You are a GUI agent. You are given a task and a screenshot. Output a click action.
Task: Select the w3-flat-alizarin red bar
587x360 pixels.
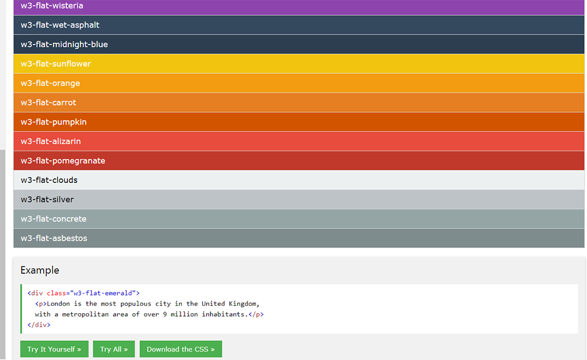point(299,141)
